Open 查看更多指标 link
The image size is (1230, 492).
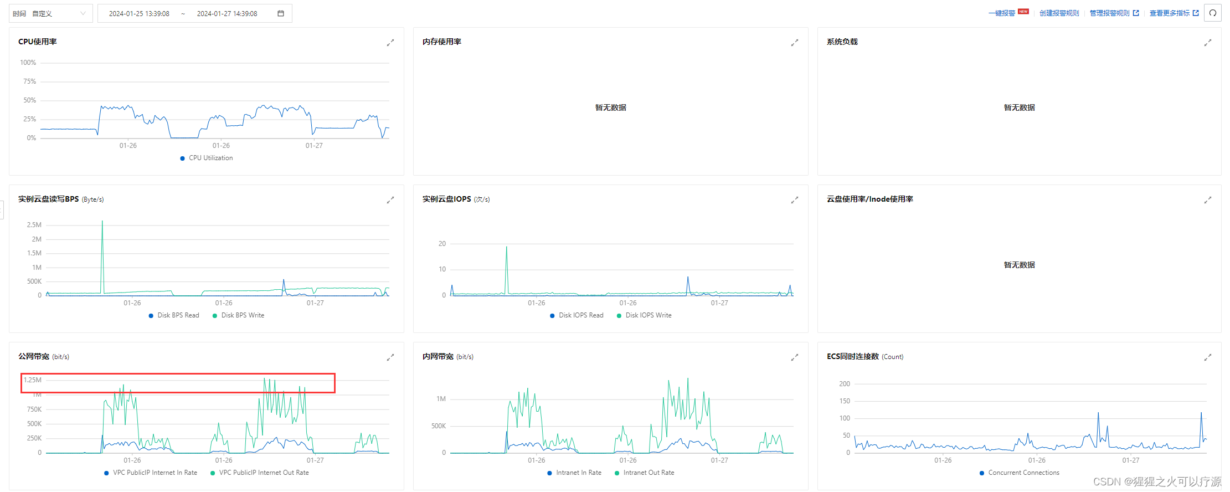pos(1174,13)
